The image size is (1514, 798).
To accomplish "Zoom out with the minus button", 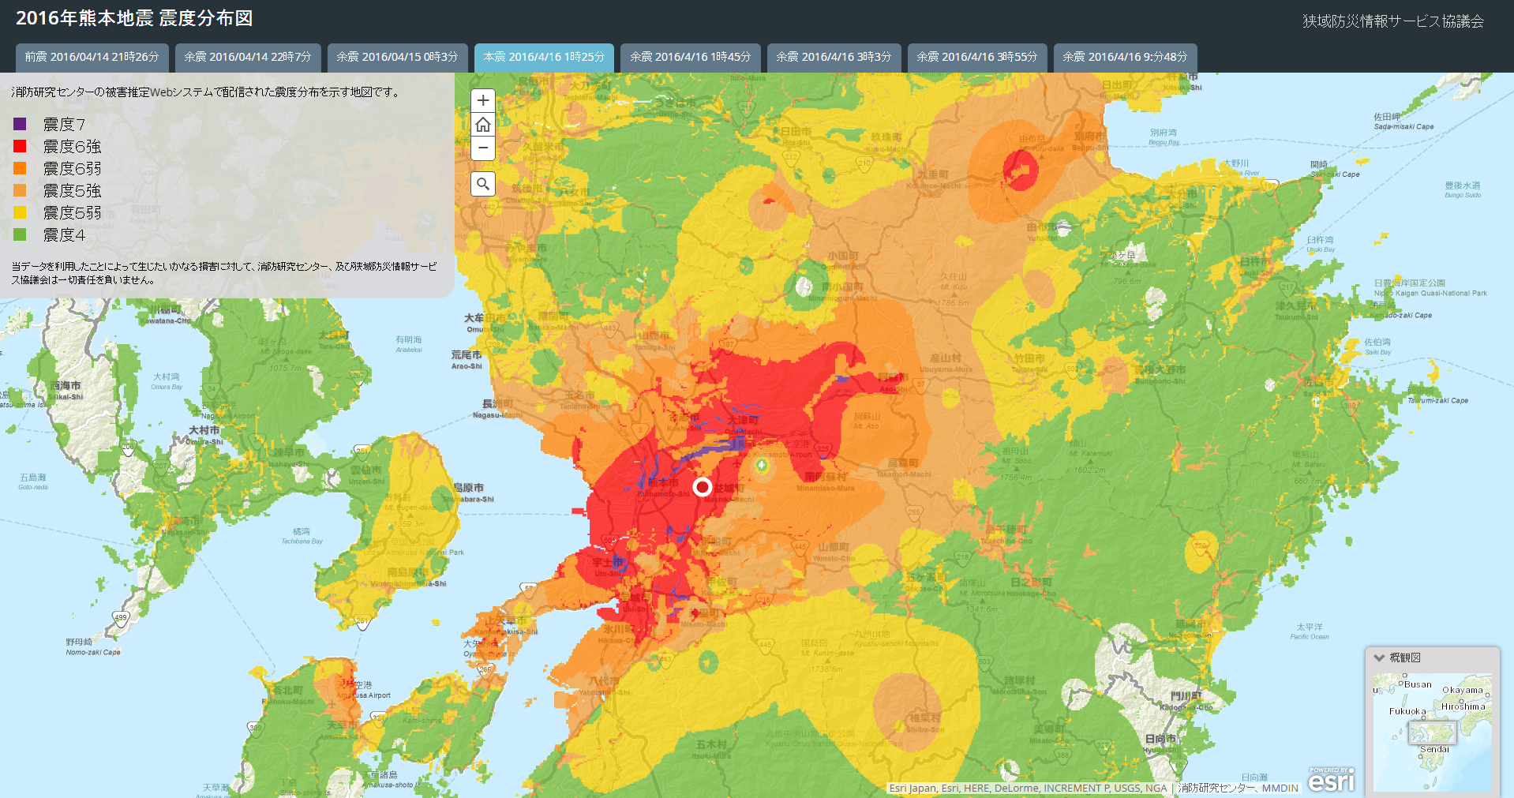I will click(483, 148).
